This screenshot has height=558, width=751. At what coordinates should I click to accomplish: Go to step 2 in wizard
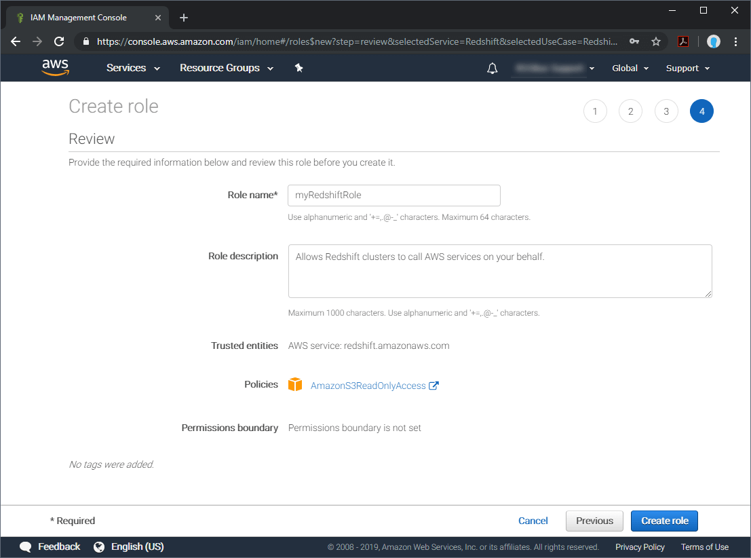pyautogui.click(x=630, y=111)
